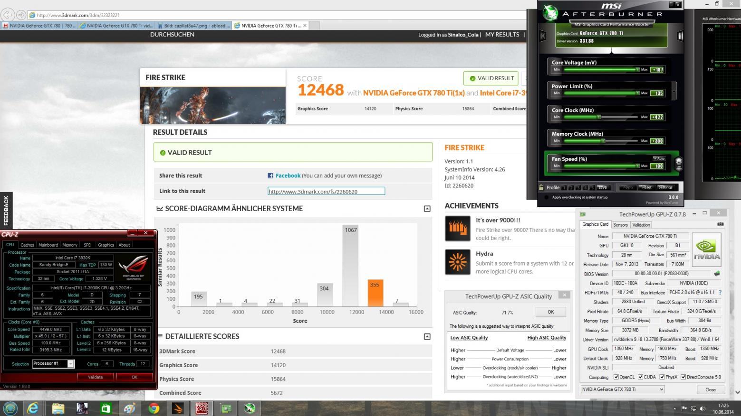Screen dimensions: 741x416
Task: Show hidden system tray icons arrow
Action: [674, 408]
